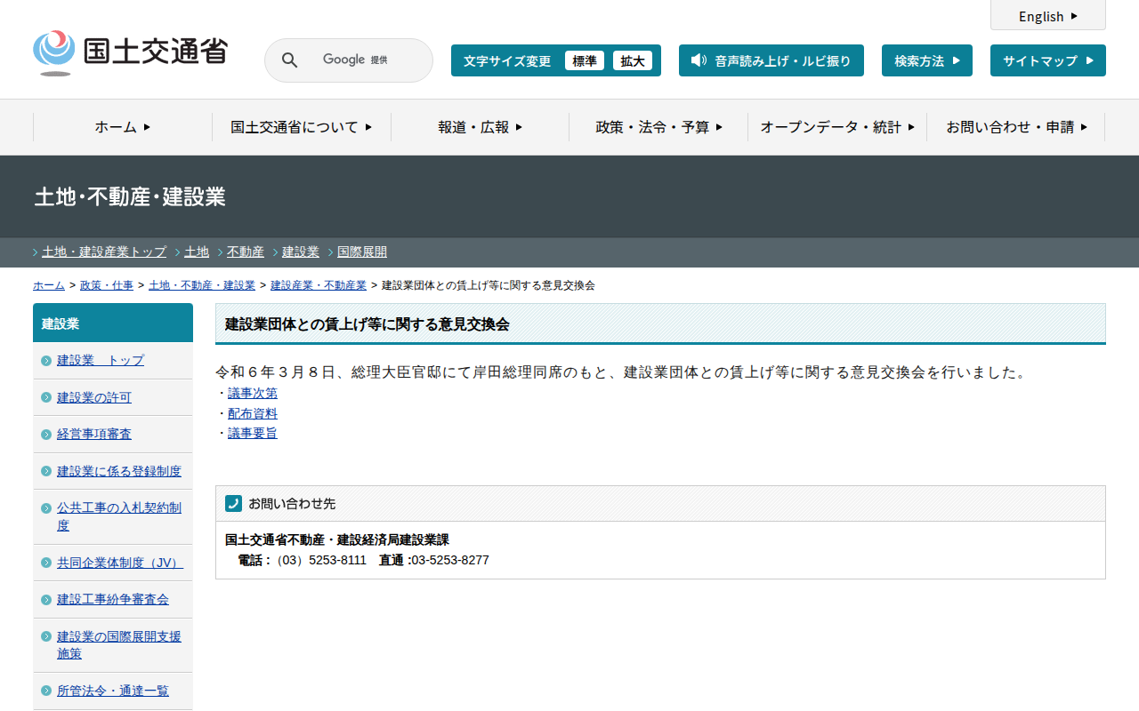The width and height of the screenshot is (1139, 711).
Task: Click the magnifying glass search icon
Action: coord(289,60)
